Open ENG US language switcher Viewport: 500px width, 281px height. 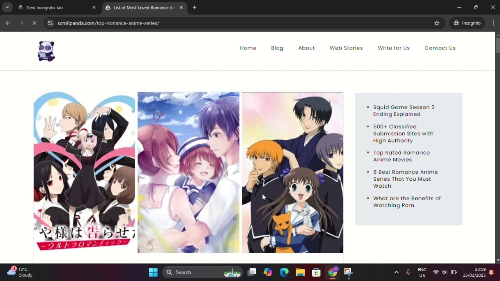coord(422,272)
